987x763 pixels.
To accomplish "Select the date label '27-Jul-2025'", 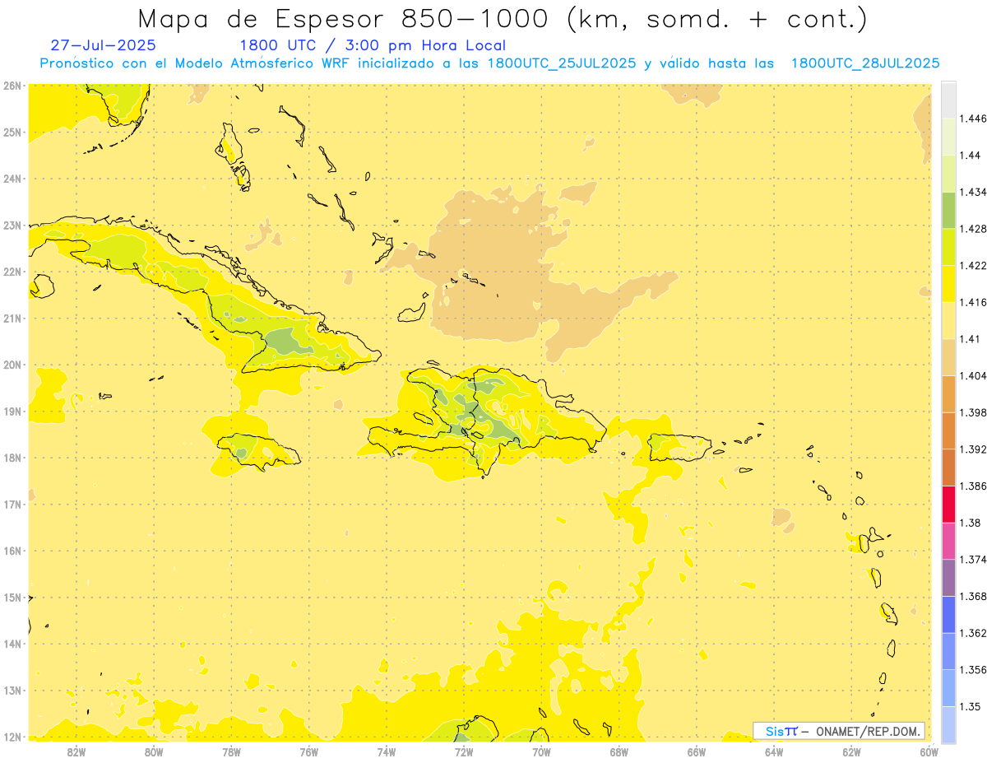I will tap(103, 45).
